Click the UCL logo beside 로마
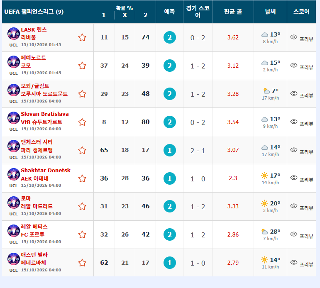The height and width of the screenshot is (288, 320). (13, 202)
